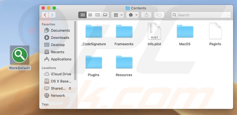
Task: Switch to column view
Action: click(97, 15)
